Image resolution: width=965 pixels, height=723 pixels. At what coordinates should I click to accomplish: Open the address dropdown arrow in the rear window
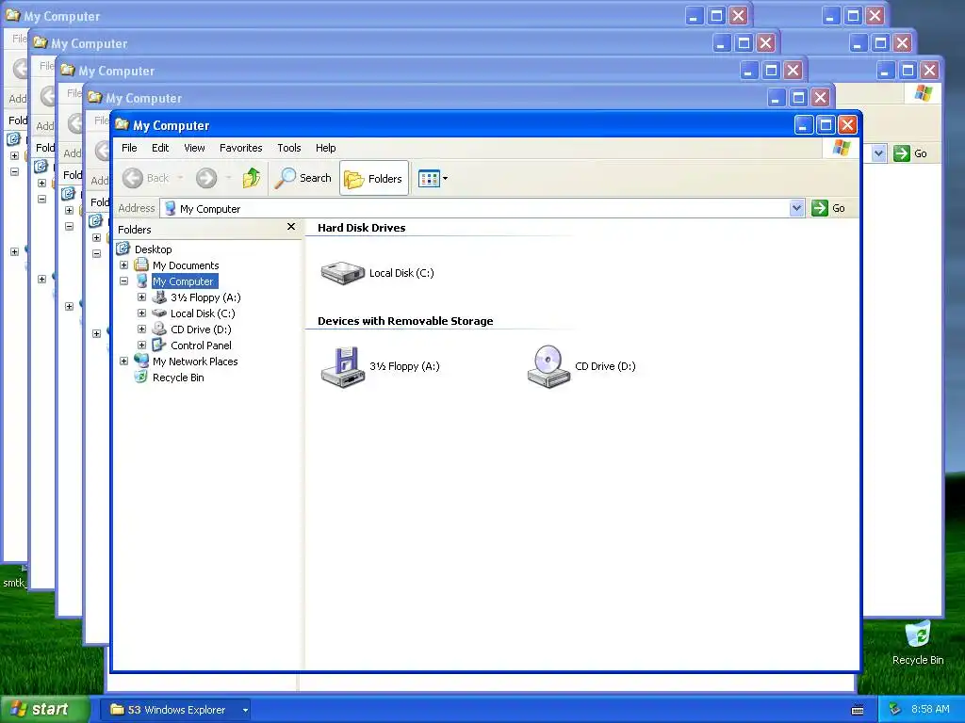click(x=879, y=153)
